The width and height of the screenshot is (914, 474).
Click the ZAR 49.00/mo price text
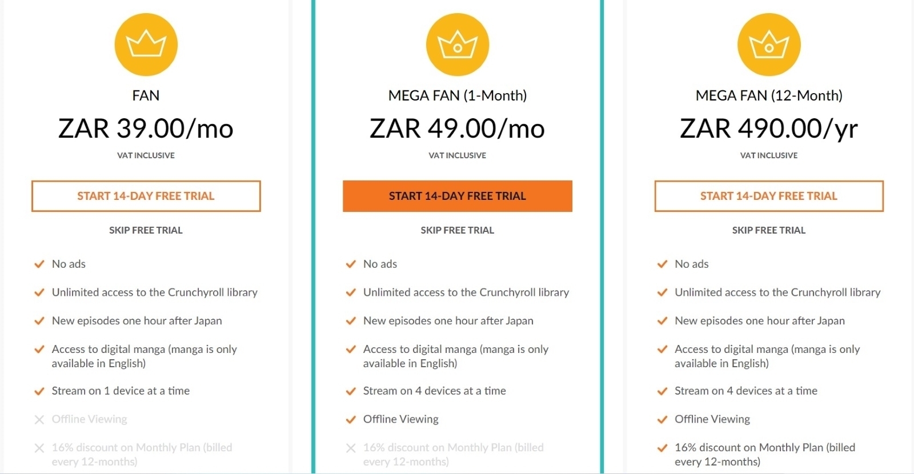(457, 128)
